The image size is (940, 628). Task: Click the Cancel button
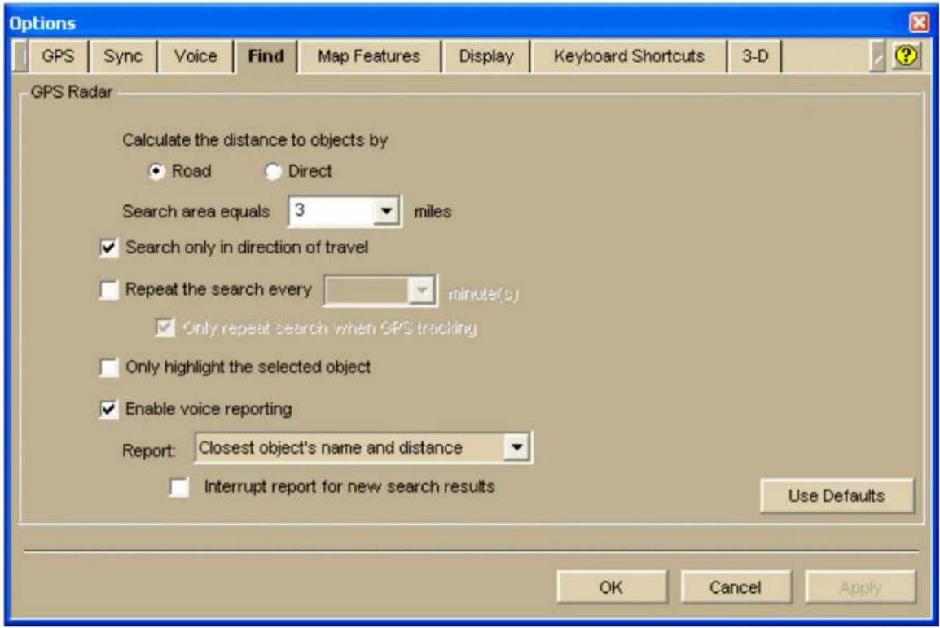[736, 587]
